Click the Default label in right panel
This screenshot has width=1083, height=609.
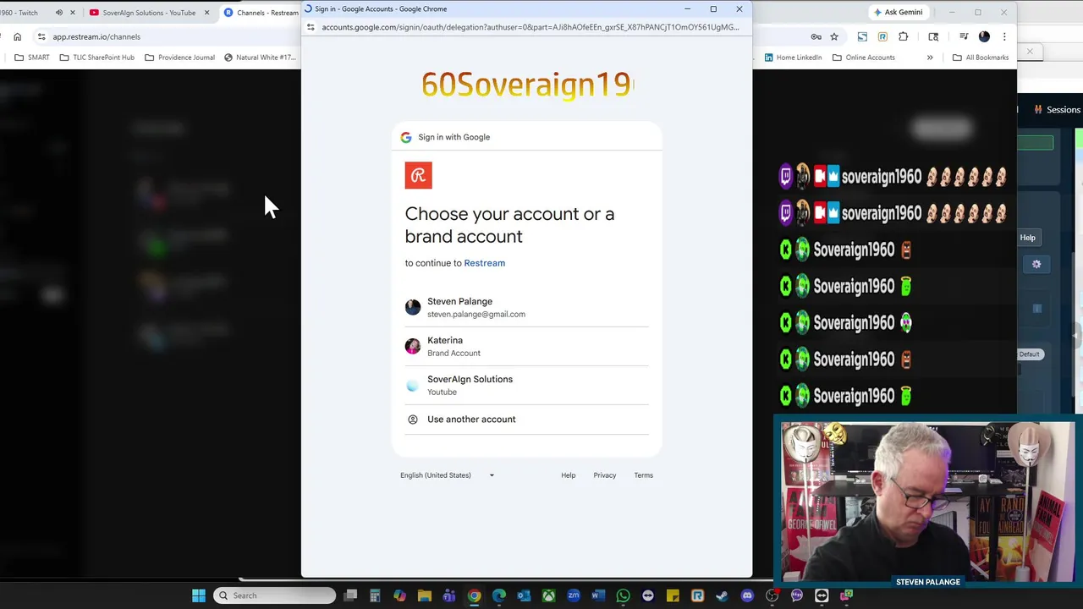tap(1029, 354)
